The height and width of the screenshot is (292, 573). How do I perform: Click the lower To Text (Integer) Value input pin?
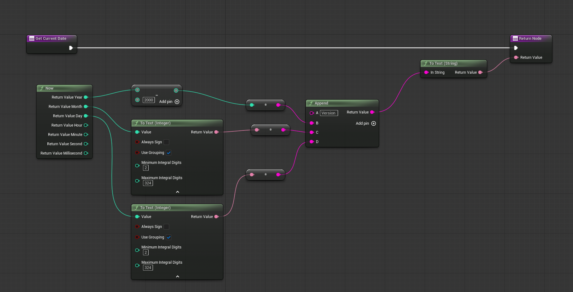(x=137, y=217)
